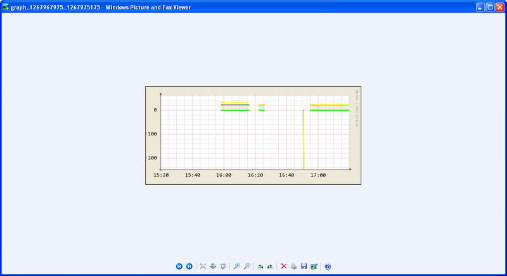Rotate the image counterclockwise
Screen dimensions: 507x276
(x=270, y=267)
